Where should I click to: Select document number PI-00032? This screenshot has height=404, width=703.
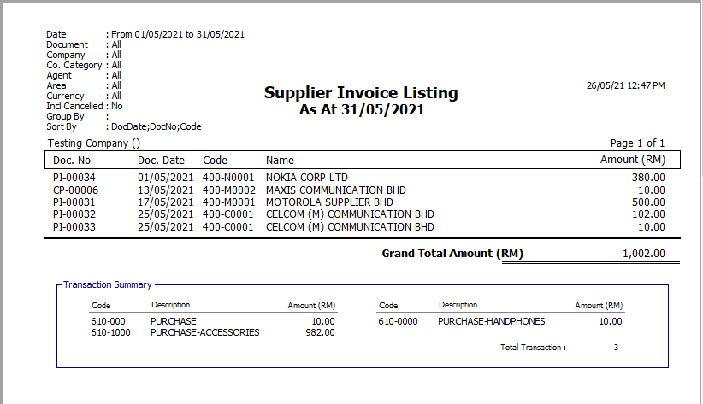point(75,214)
